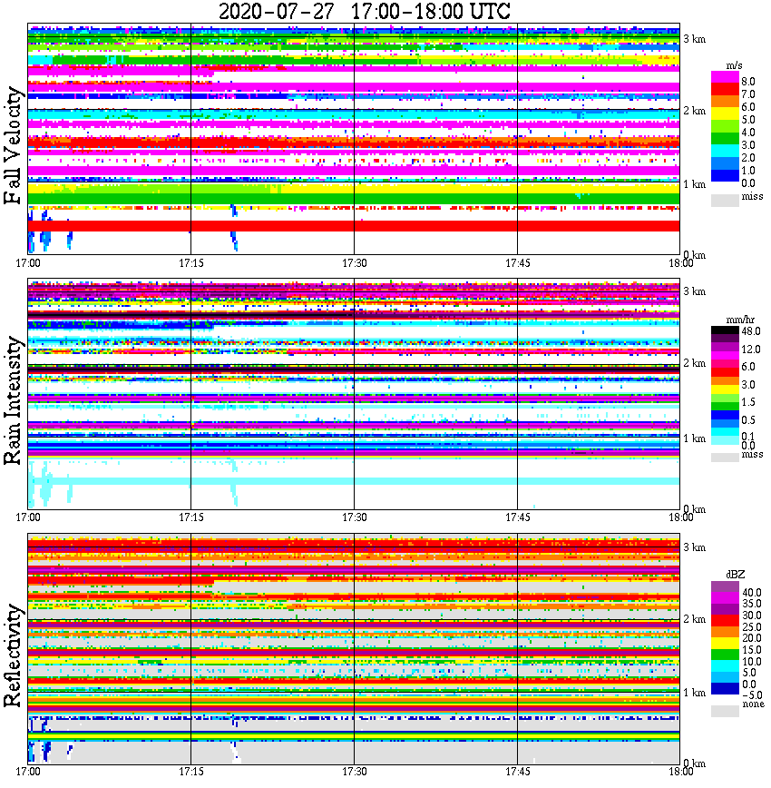Image resolution: width=771 pixels, height=788 pixels.
Task: Click the '17:15' time label under Reflectivity
Action: [191, 772]
